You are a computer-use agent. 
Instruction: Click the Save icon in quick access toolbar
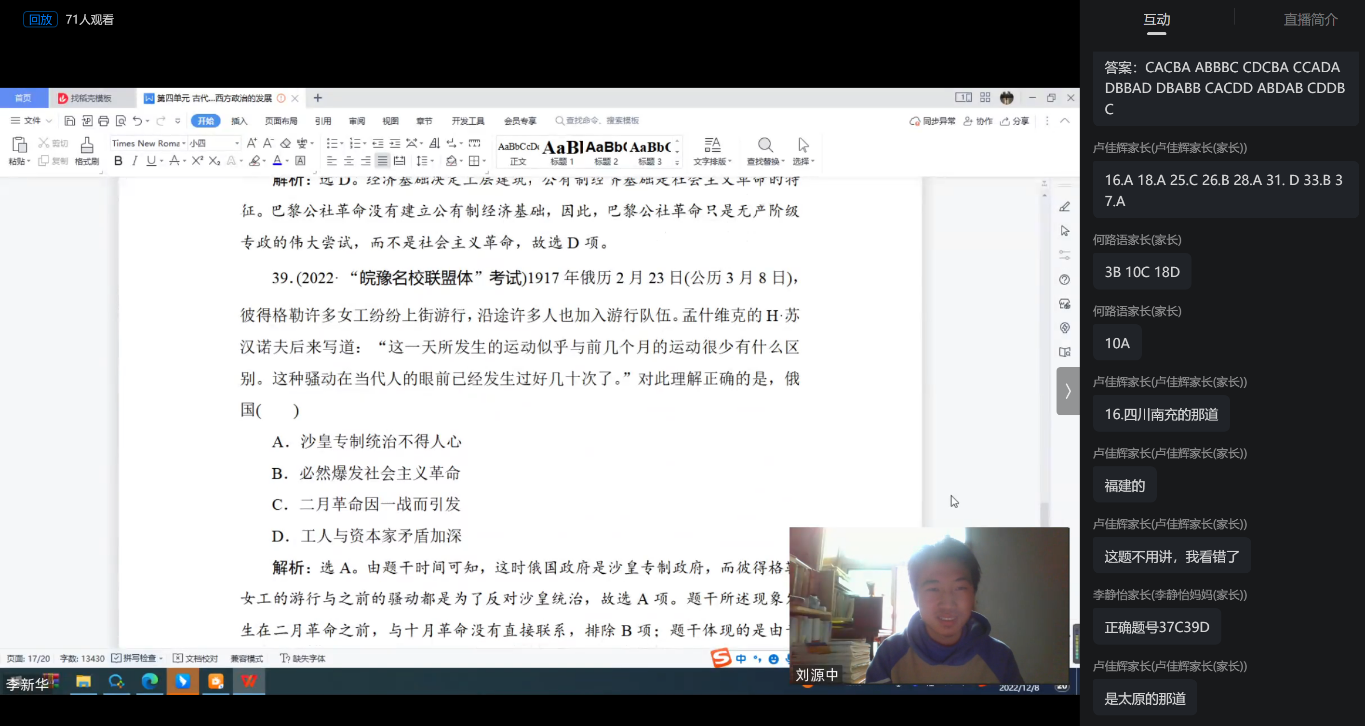coord(69,121)
